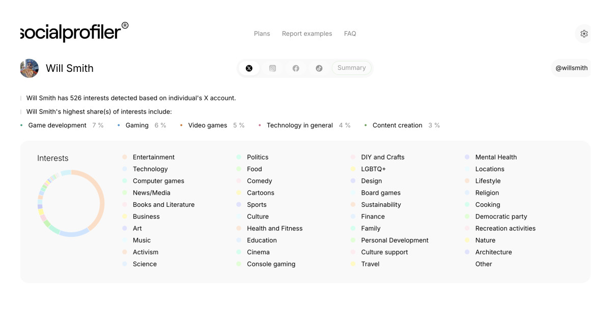The width and height of the screenshot is (611, 320).
Task: Click the Console gaming interest label
Action: tap(271, 264)
